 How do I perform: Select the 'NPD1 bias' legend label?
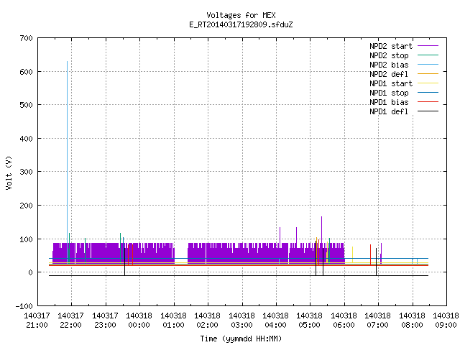(389, 102)
